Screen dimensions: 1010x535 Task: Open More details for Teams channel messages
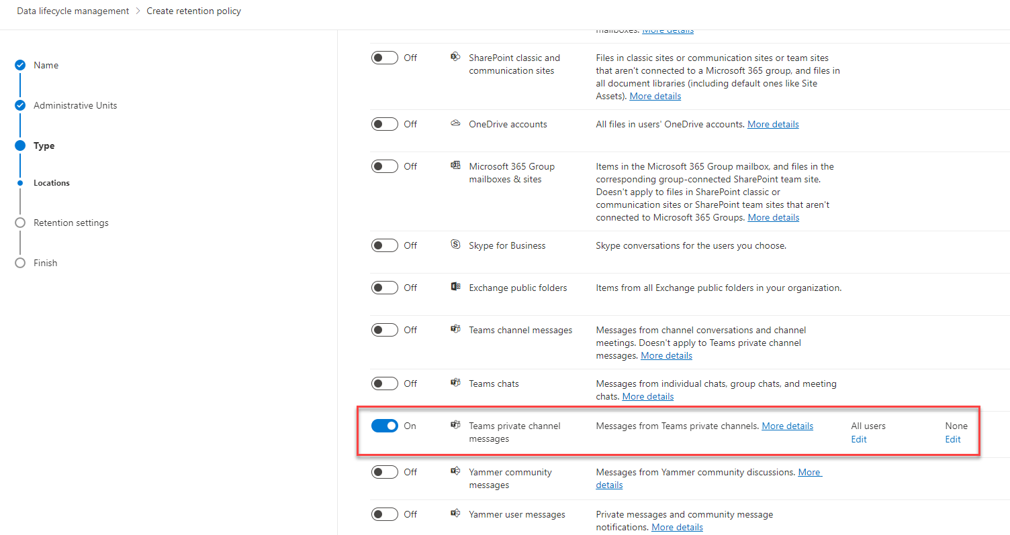(666, 355)
